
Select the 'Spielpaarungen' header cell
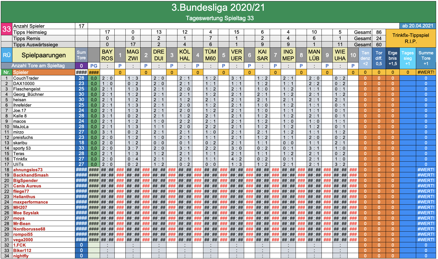point(44,55)
